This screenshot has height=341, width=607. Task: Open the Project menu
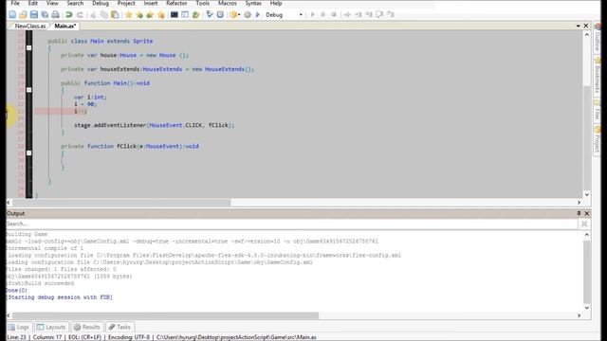pos(126,3)
